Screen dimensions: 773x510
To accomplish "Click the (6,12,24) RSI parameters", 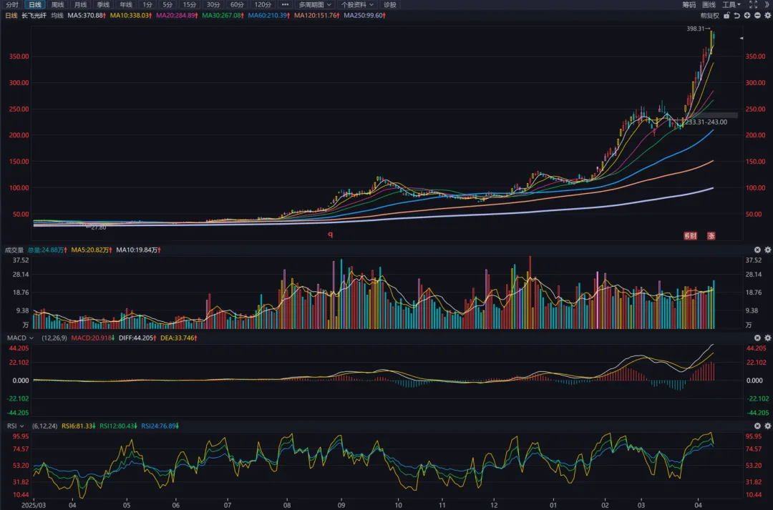I will (x=45, y=426).
